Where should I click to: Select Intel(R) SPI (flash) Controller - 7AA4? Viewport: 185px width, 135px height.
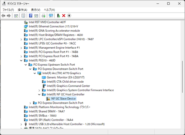pyautogui.click(x=51, y=120)
